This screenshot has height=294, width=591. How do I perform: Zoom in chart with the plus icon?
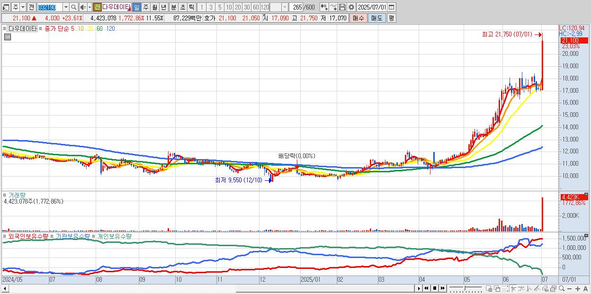click(x=578, y=289)
